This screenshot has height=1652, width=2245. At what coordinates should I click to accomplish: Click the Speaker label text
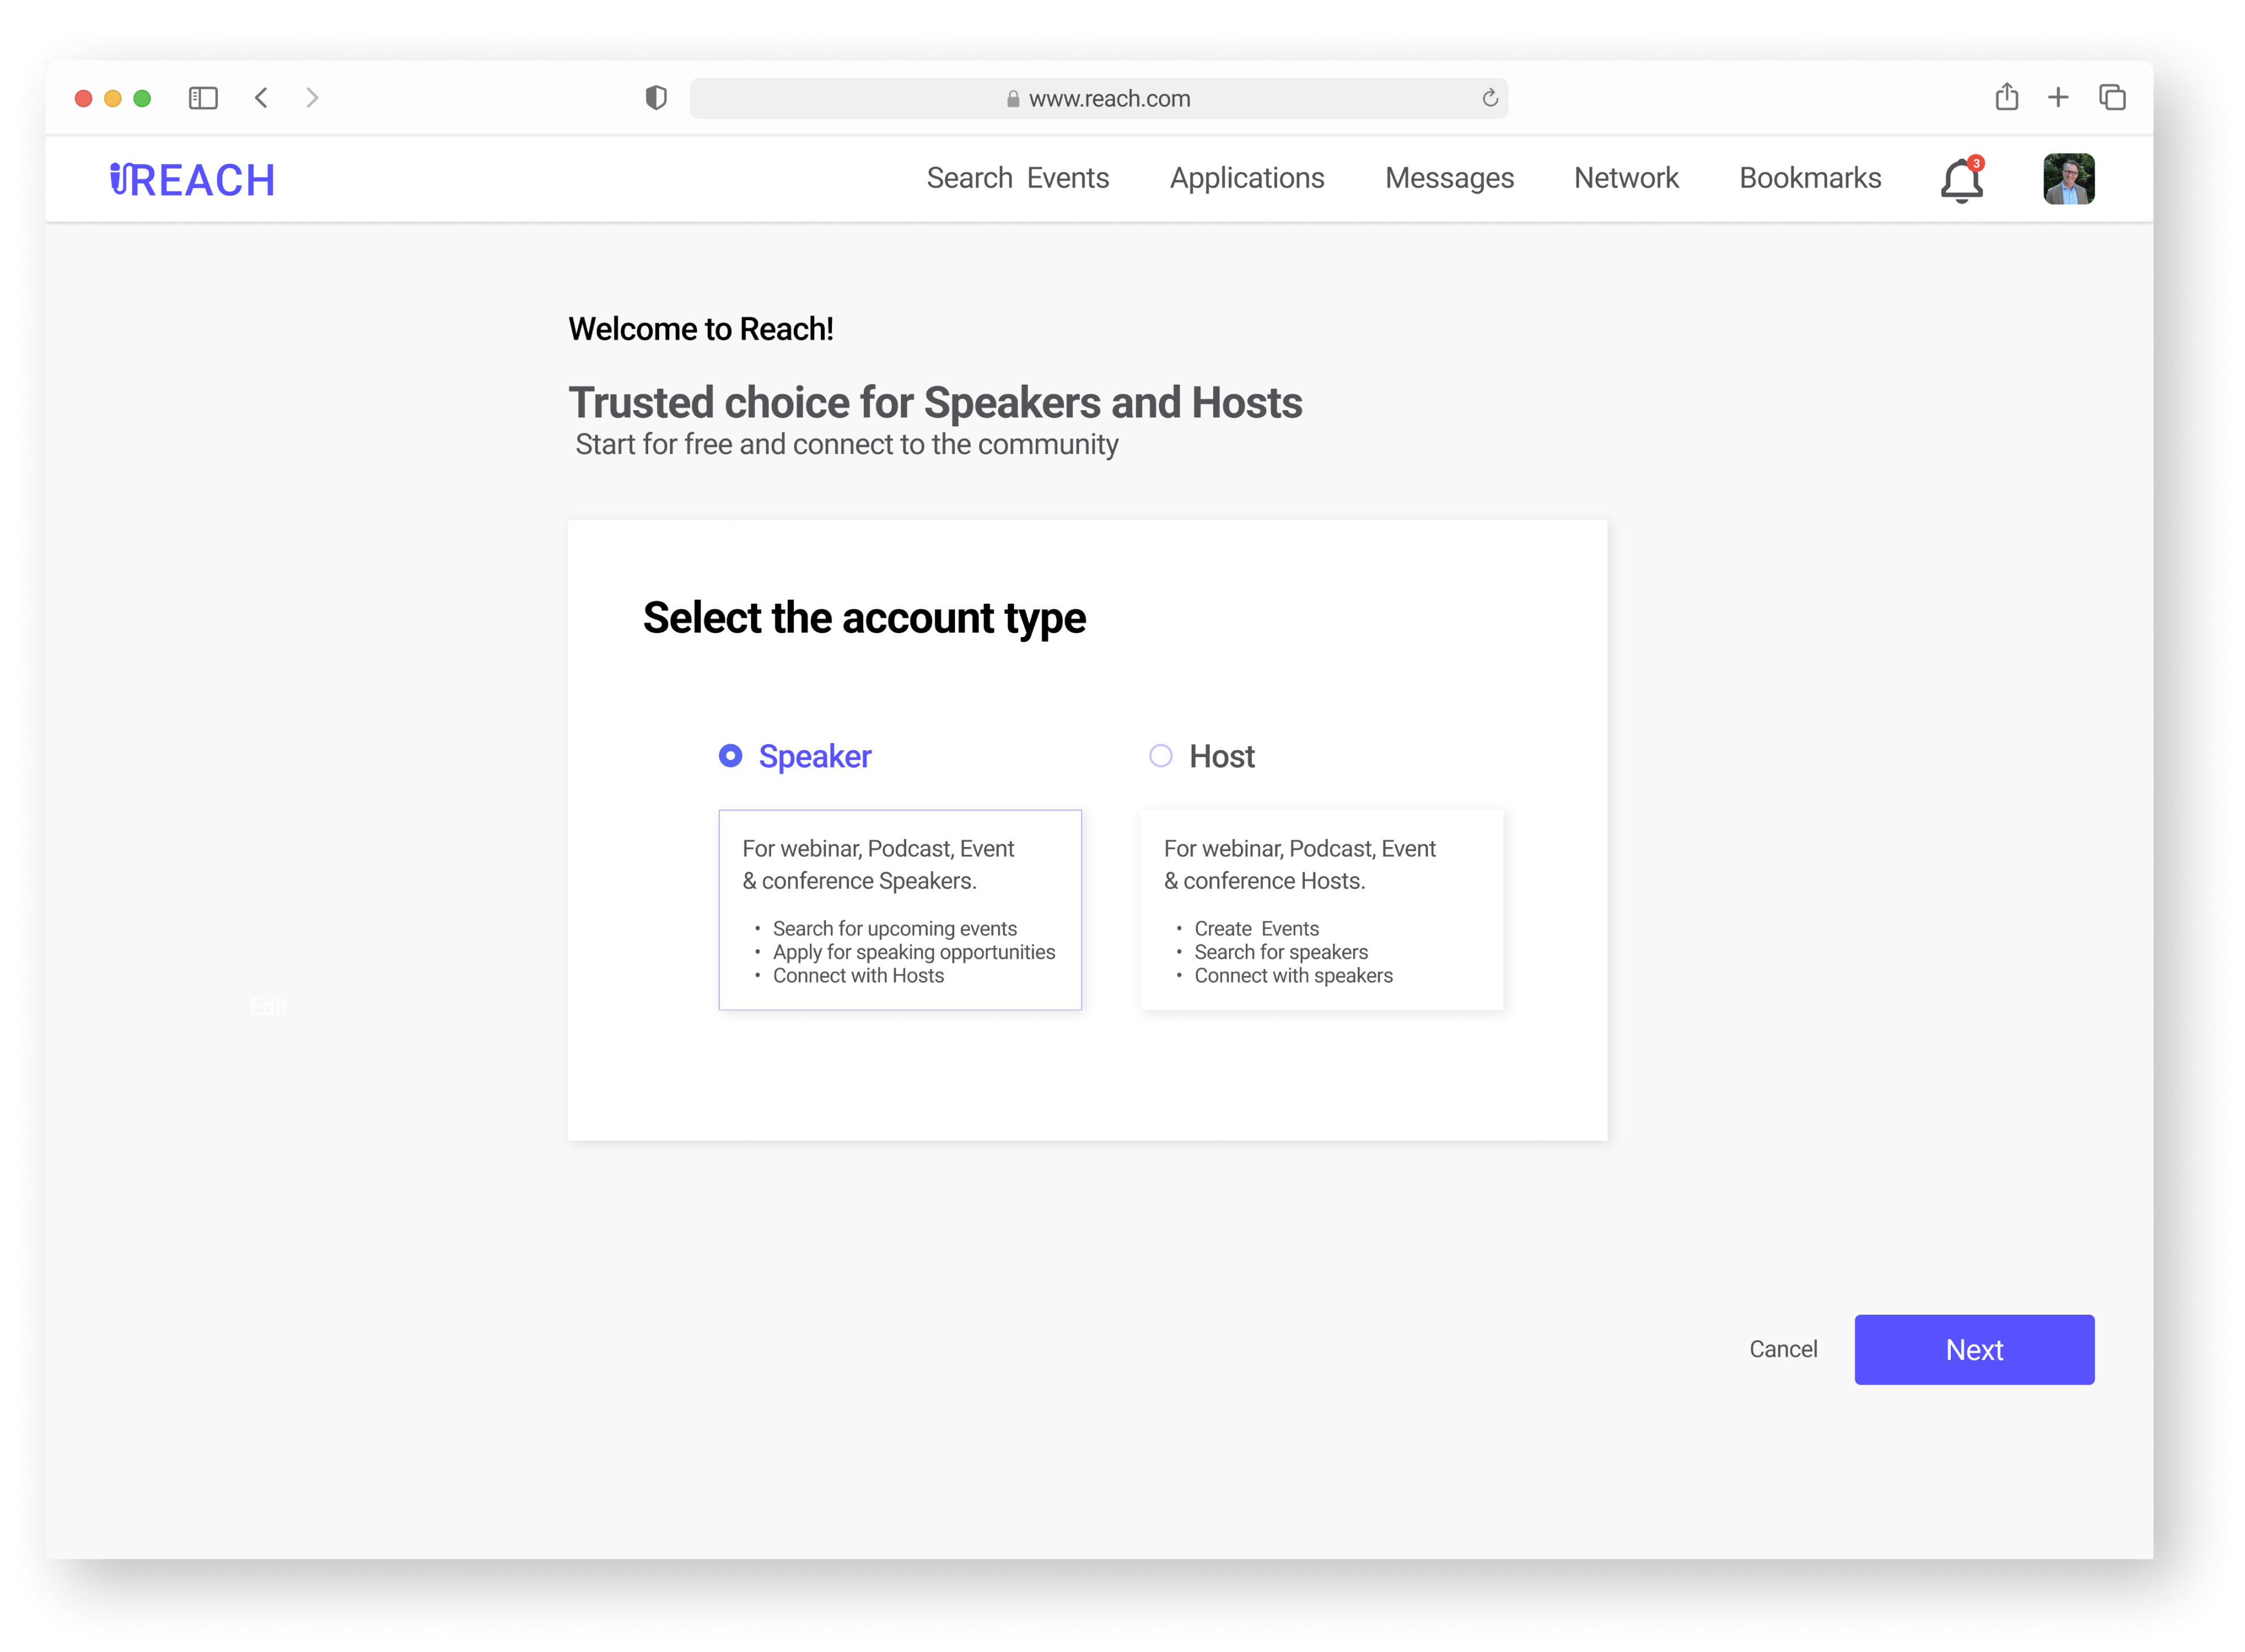point(814,756)
